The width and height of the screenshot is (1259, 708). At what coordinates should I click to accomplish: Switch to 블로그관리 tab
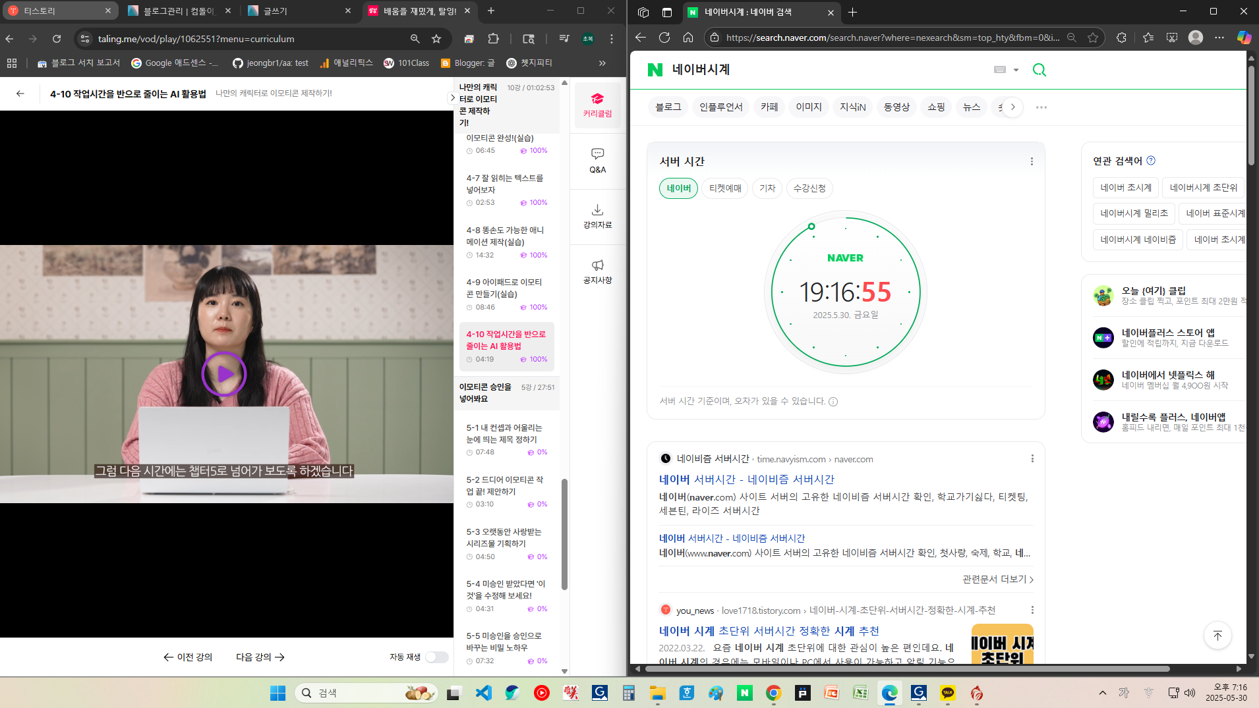click(179, 11)
